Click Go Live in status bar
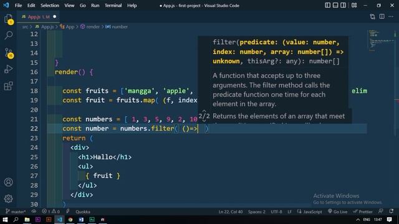This screenshot has width=399, height=224. [338, 212]
